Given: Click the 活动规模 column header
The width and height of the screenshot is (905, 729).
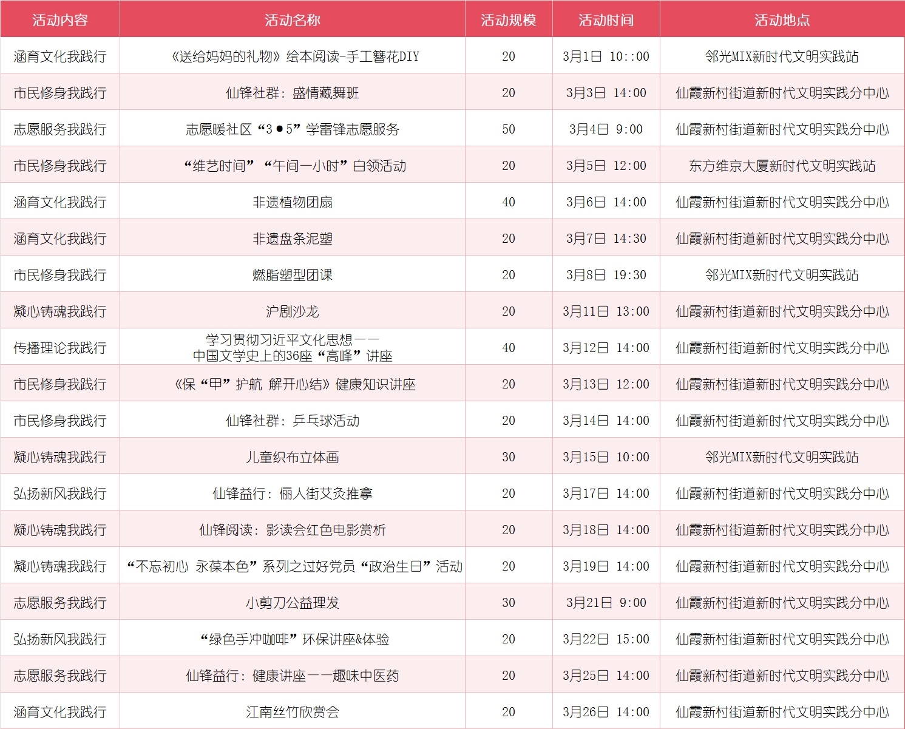Looking at the screenshot, I should point(508,19).
